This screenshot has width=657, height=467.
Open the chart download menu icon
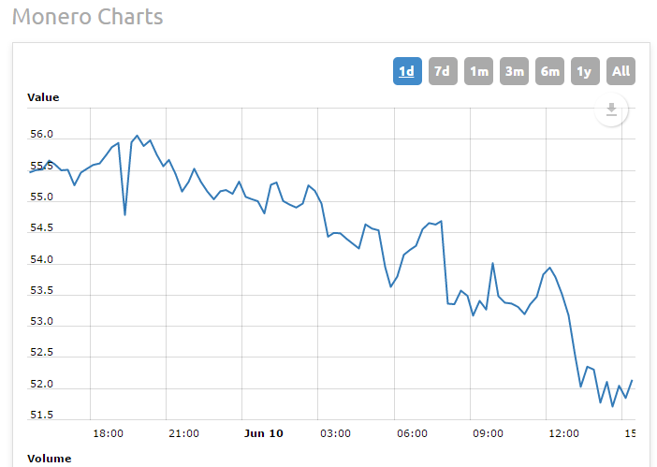(611, 110)
